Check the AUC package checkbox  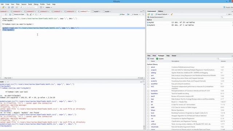(x=148, y=87)
